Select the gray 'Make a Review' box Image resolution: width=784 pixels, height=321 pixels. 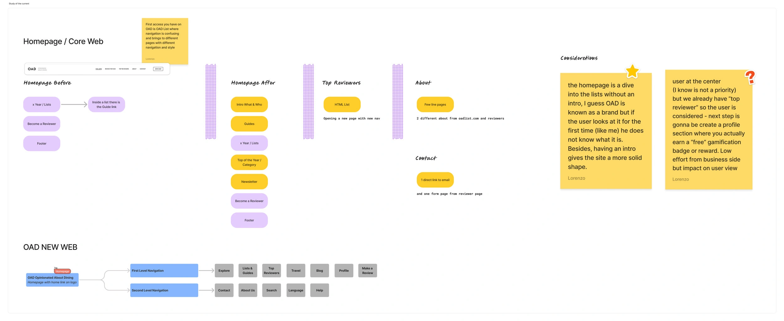click(x=368, y=271)
